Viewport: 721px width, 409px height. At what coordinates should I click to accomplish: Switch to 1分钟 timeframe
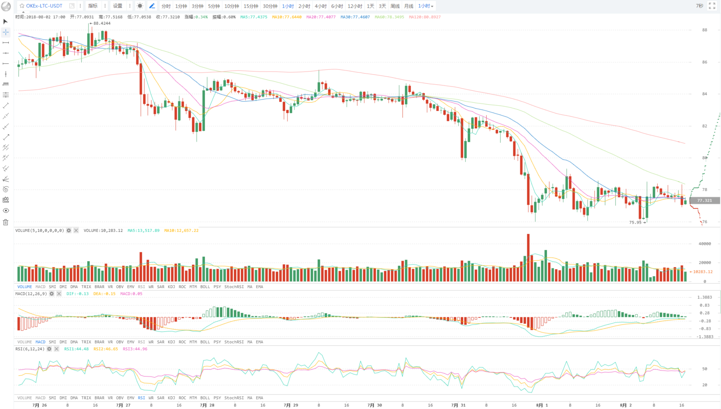coord(181,6)
